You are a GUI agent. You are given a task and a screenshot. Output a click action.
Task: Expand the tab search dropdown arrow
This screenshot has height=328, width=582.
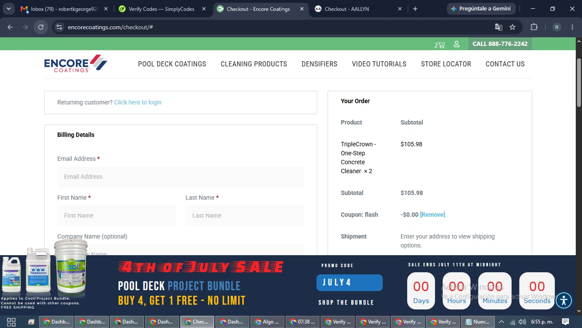click(x=9, y=9)
